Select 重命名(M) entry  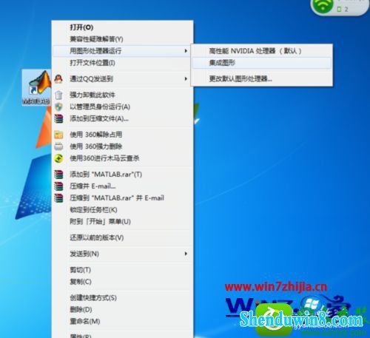pyautogui.click(x=122, y=321)
